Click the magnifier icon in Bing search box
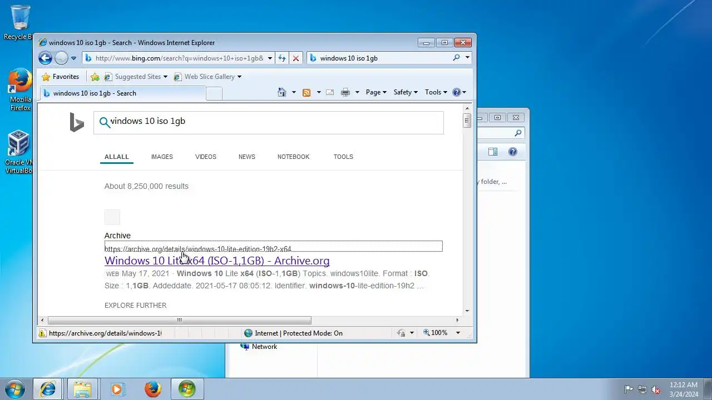Image resolution: width=712 pixels, height=400 pixels. pos(104,122)
